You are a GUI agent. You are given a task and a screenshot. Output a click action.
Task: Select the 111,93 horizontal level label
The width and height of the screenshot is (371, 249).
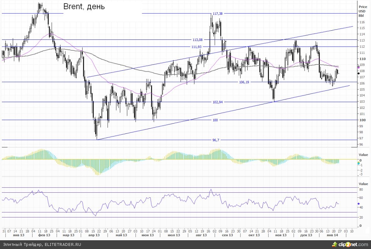197,47
